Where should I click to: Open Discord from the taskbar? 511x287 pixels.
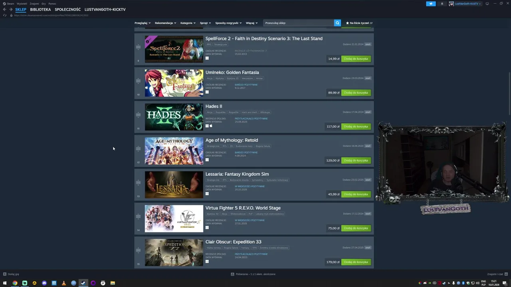pyautogui.click(x=44, y=283)
